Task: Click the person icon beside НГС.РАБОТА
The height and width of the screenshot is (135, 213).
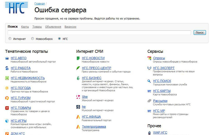Action: coord(7,68)
